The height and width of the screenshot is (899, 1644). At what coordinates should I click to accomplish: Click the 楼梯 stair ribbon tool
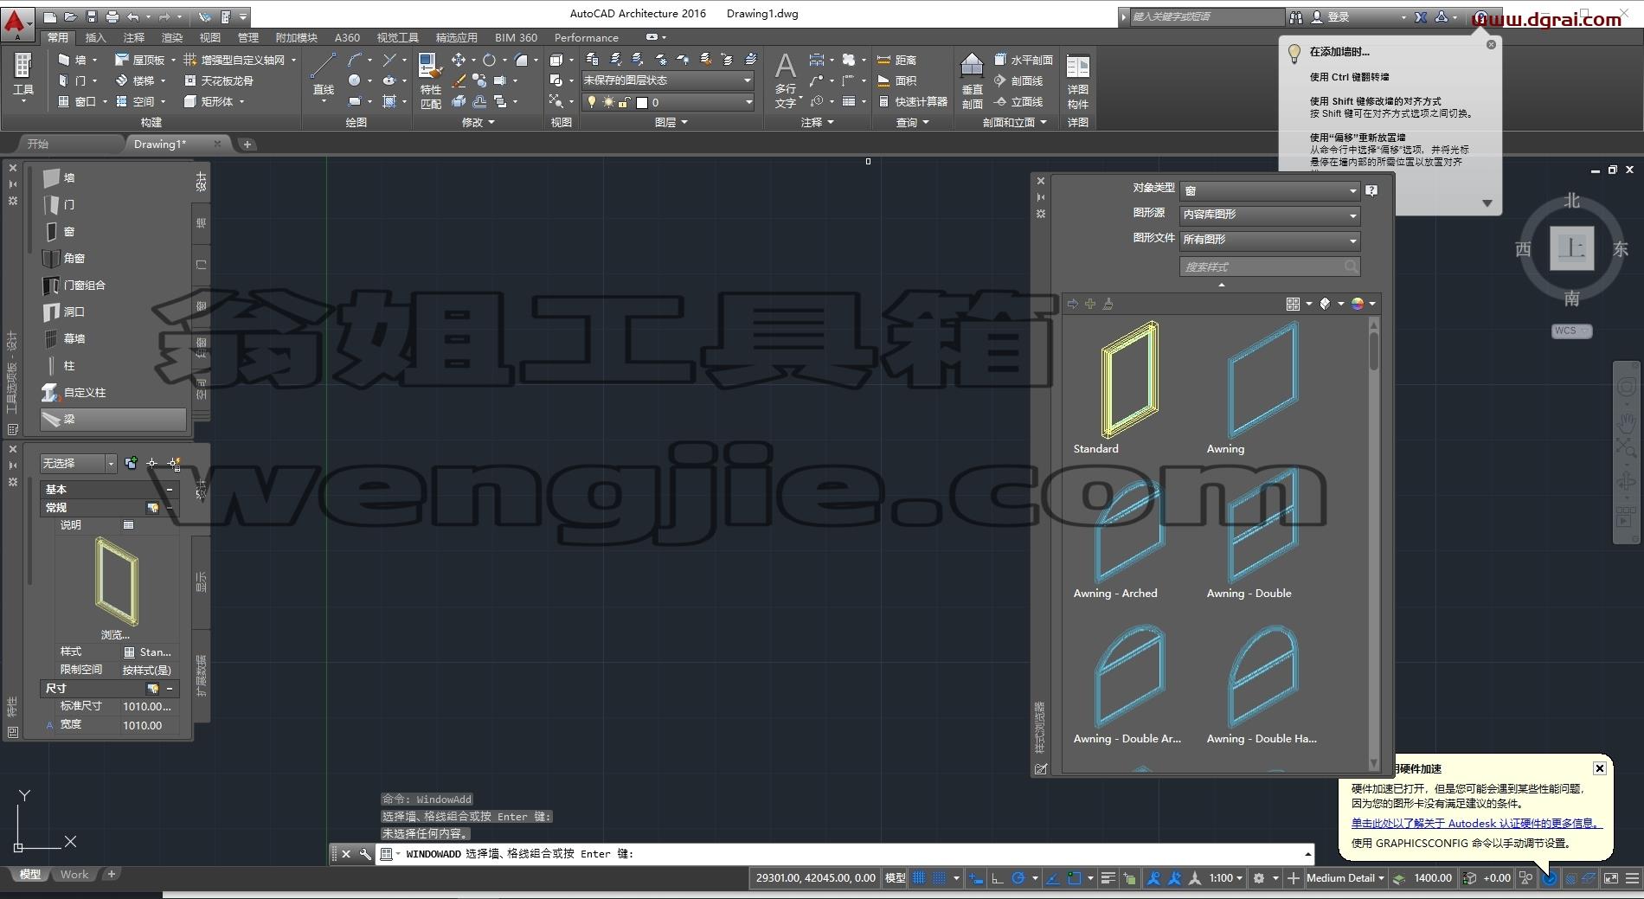pos(137,80)
